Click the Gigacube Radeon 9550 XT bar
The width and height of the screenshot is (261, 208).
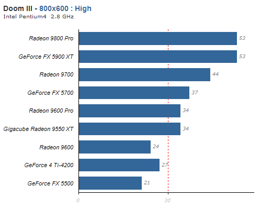pyautogui.click(x=130, y=129)
